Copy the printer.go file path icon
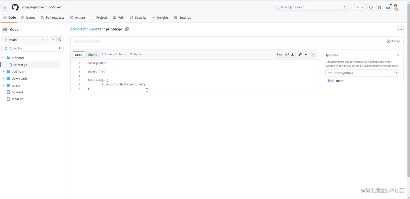 (127, 29)
